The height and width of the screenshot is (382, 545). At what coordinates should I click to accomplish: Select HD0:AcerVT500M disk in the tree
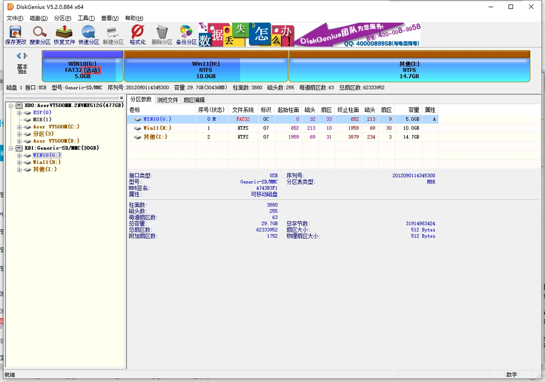(74, 105)
